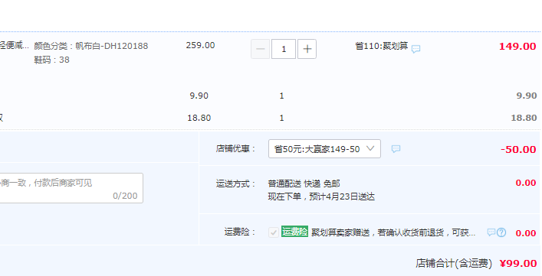Select the 259.00 original price

click(x=200, y=45)
